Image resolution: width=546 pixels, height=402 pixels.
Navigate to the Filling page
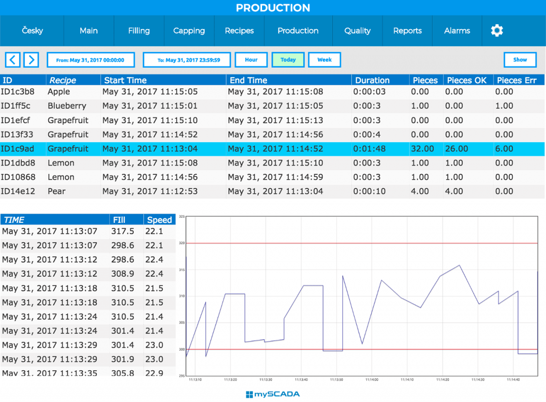pos(139,30)
